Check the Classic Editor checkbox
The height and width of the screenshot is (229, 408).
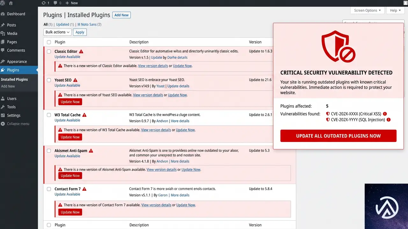[49, 52]
